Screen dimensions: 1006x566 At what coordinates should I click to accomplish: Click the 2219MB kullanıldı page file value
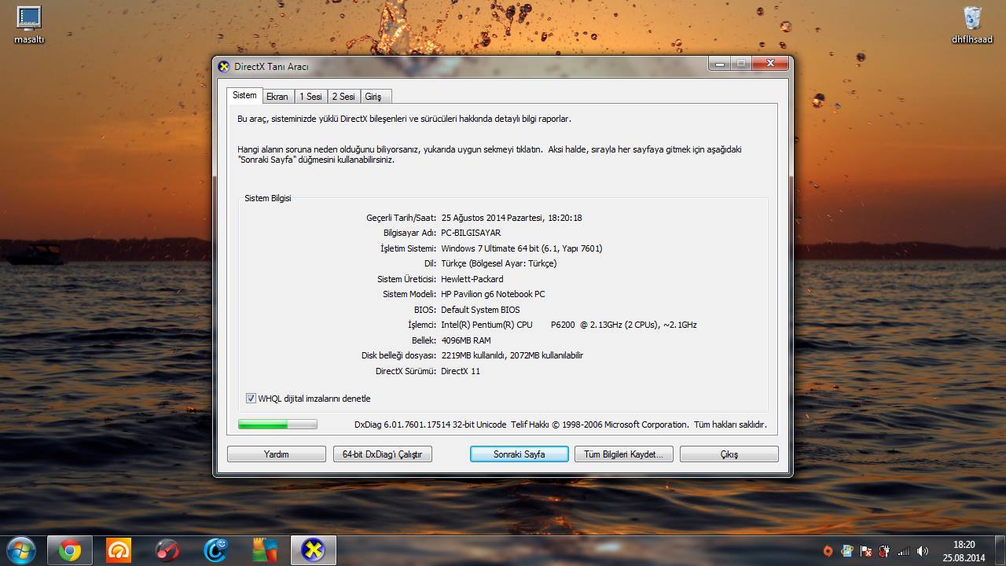coord(512,355)
